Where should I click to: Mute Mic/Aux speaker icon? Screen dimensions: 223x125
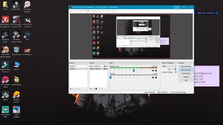[153, 77]
